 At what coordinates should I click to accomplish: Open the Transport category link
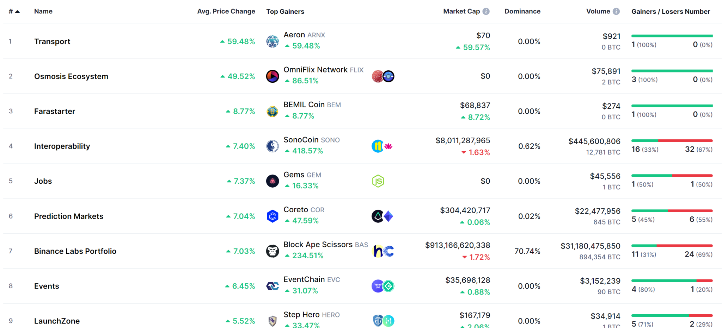click(52, 42)
